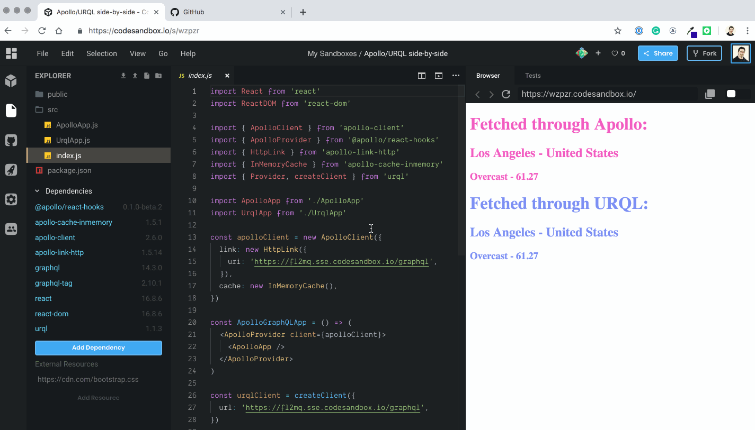The width and height of the screenshot is (755, 430).
Task: Click the browser URL address field
Action: (x=609, y=94)
